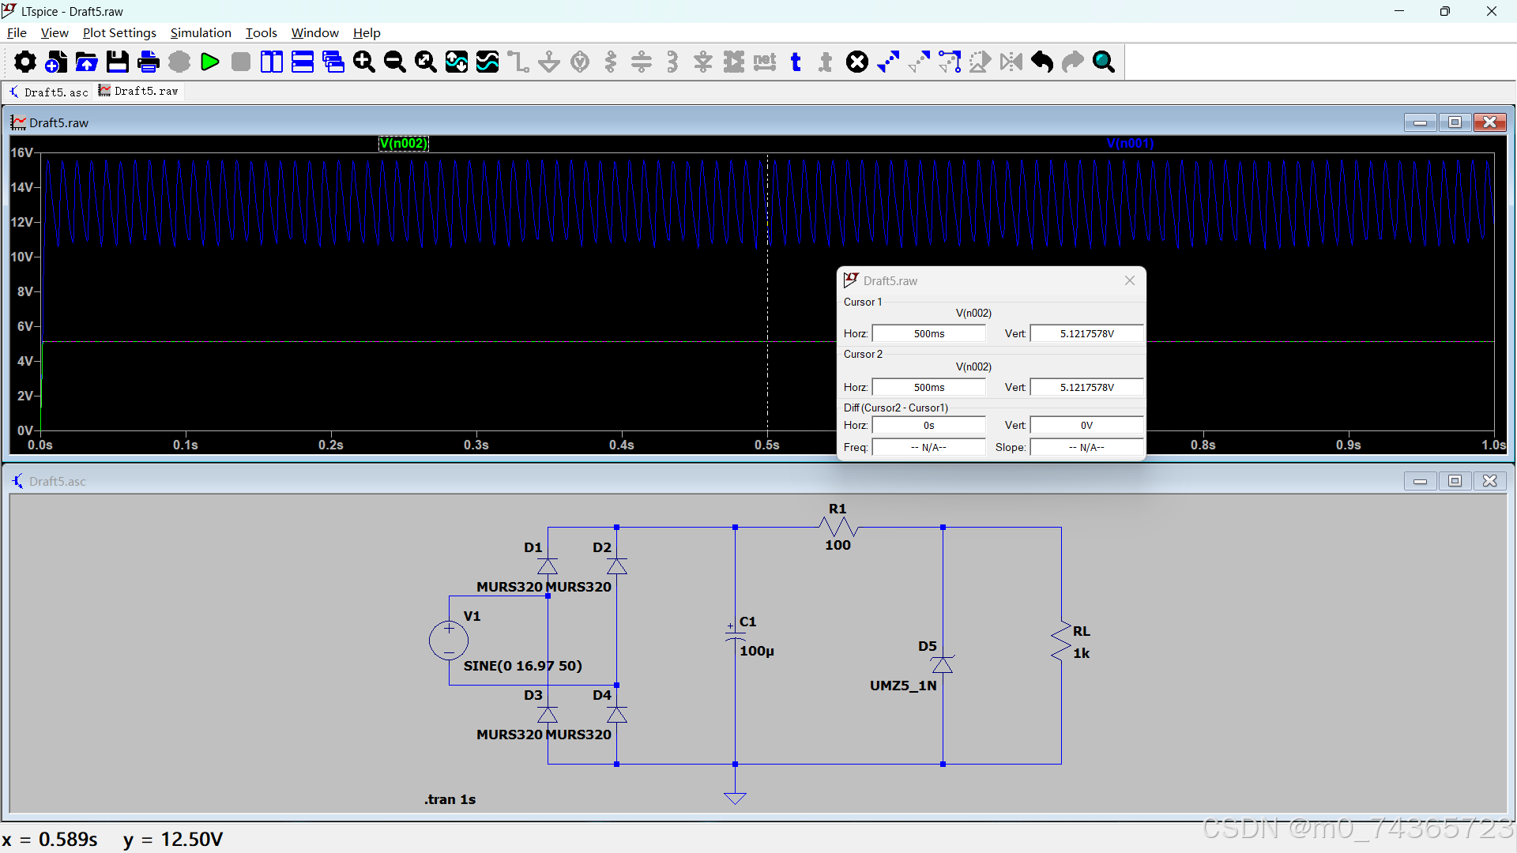Click the Tile Windows Vertically icon
The image size is (1517, 853).
click(272, 62)
